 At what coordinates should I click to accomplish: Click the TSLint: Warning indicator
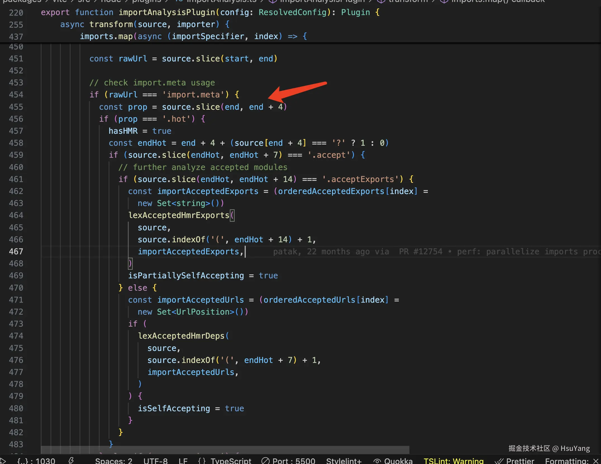tap(453, 461)
